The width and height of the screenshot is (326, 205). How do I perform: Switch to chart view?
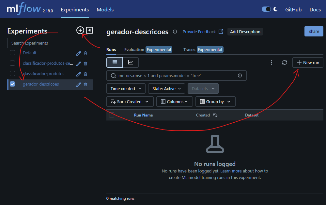[x=131, y=62]
